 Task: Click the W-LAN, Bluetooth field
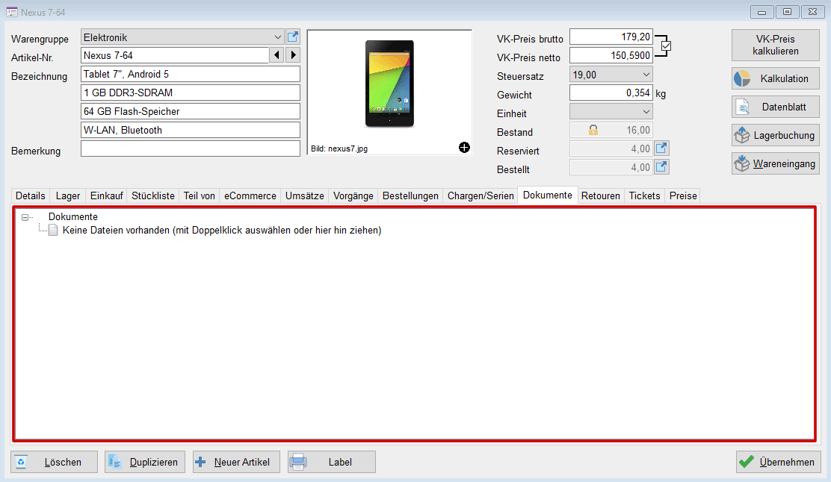click(191, 130)
